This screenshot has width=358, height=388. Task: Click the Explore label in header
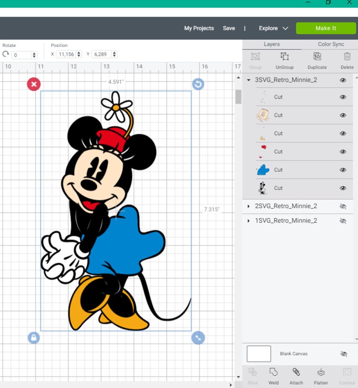tap(268, 28)
